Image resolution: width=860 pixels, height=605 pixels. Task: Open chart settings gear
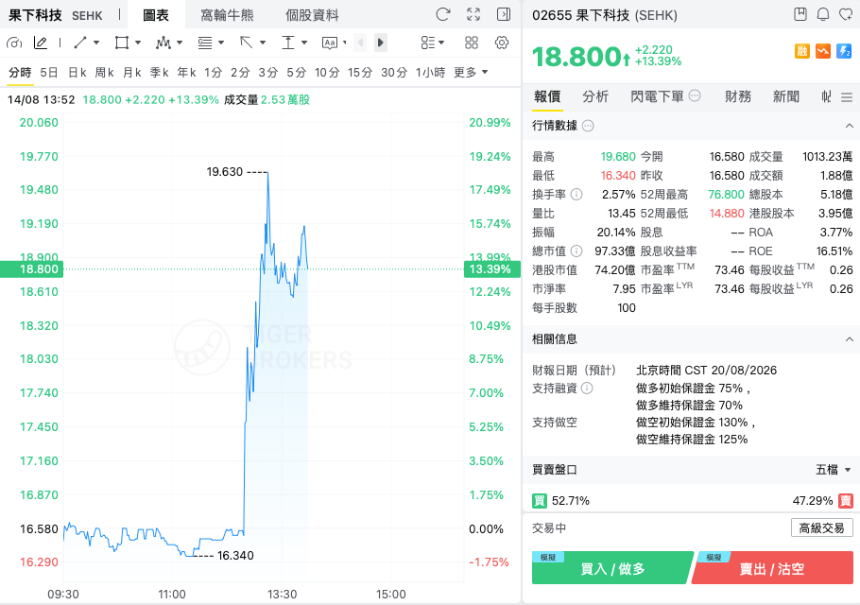[x=501, y=43]
